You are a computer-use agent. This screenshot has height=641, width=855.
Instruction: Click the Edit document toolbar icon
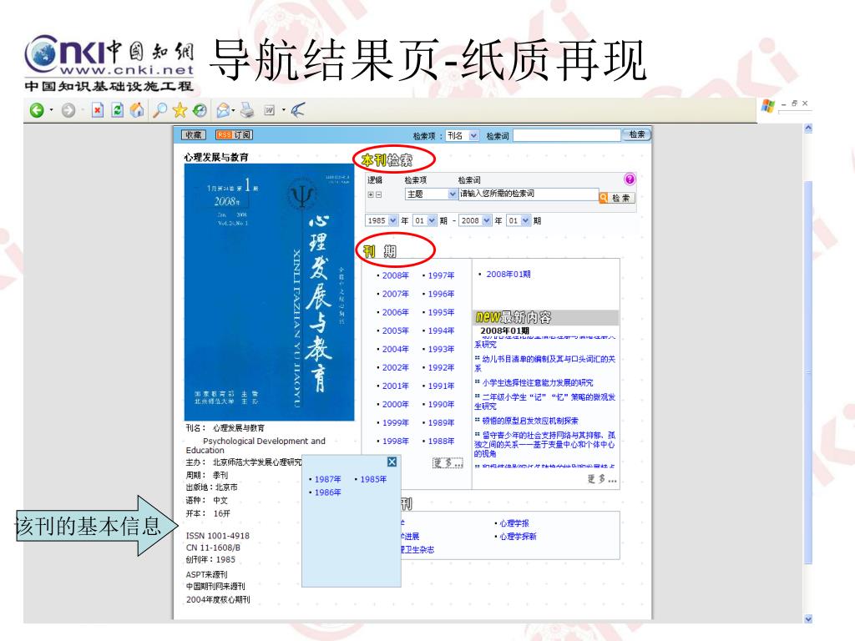tap(270, 111)
